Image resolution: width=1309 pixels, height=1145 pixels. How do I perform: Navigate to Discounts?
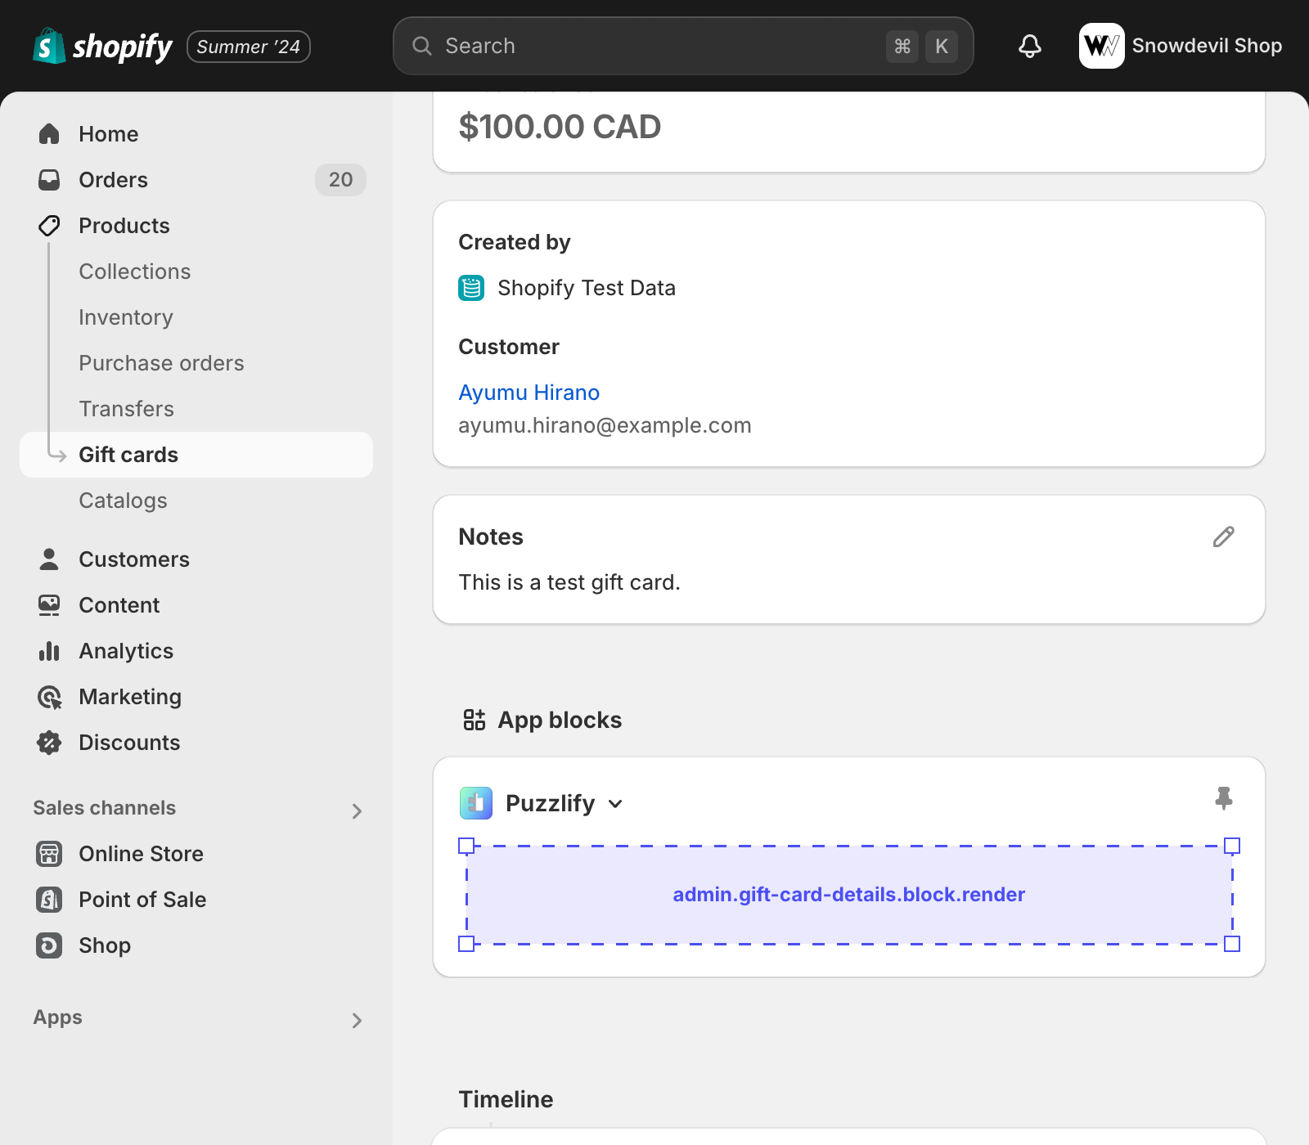click(129, 743)
